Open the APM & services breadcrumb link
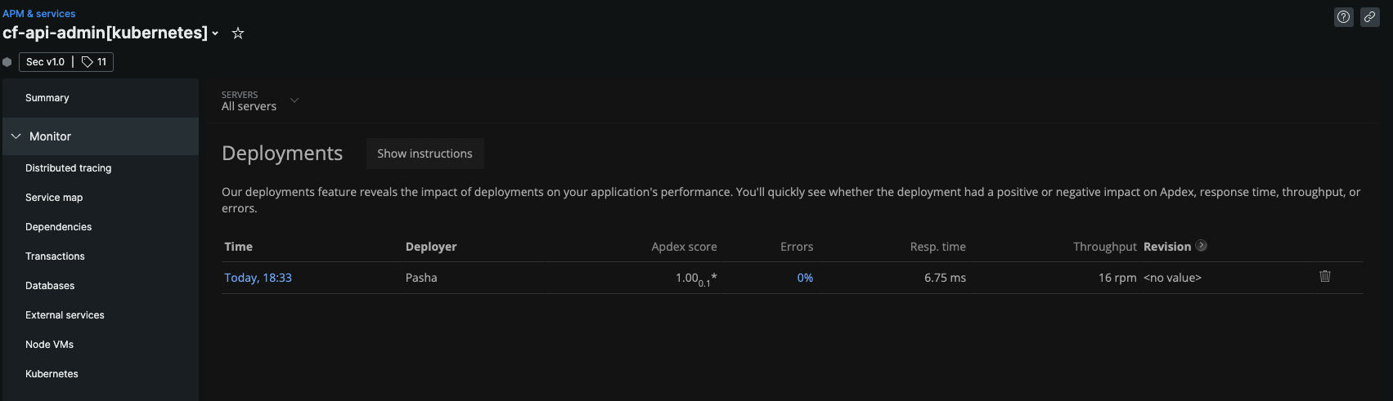The height and width of the screenshot is (401, 1393). 39,14
